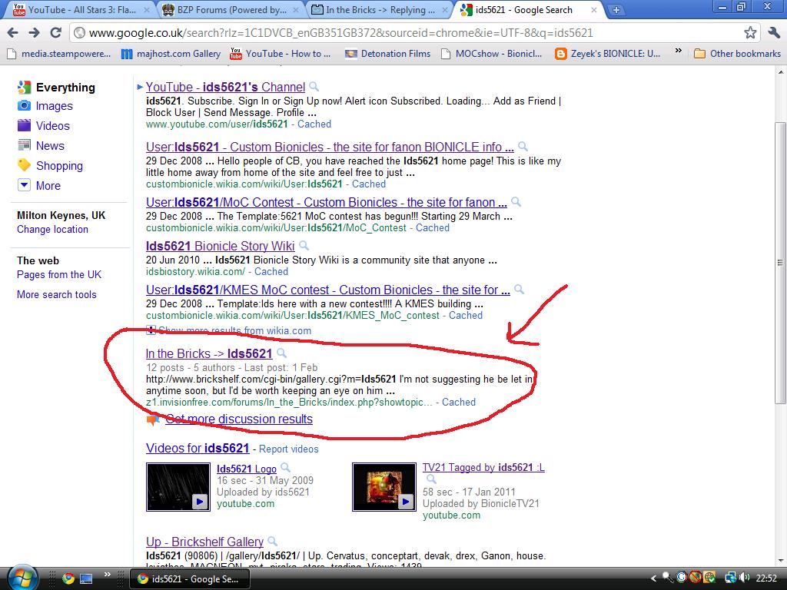Open the Videos for ids5621 heading link

[x=198, y=448]
